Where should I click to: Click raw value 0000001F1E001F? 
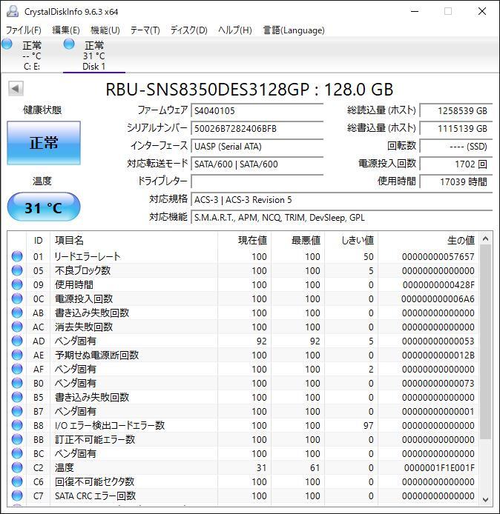pyautogui.click(x=439, y=468)
